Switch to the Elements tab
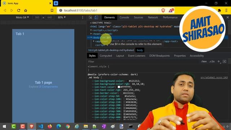 109,17
